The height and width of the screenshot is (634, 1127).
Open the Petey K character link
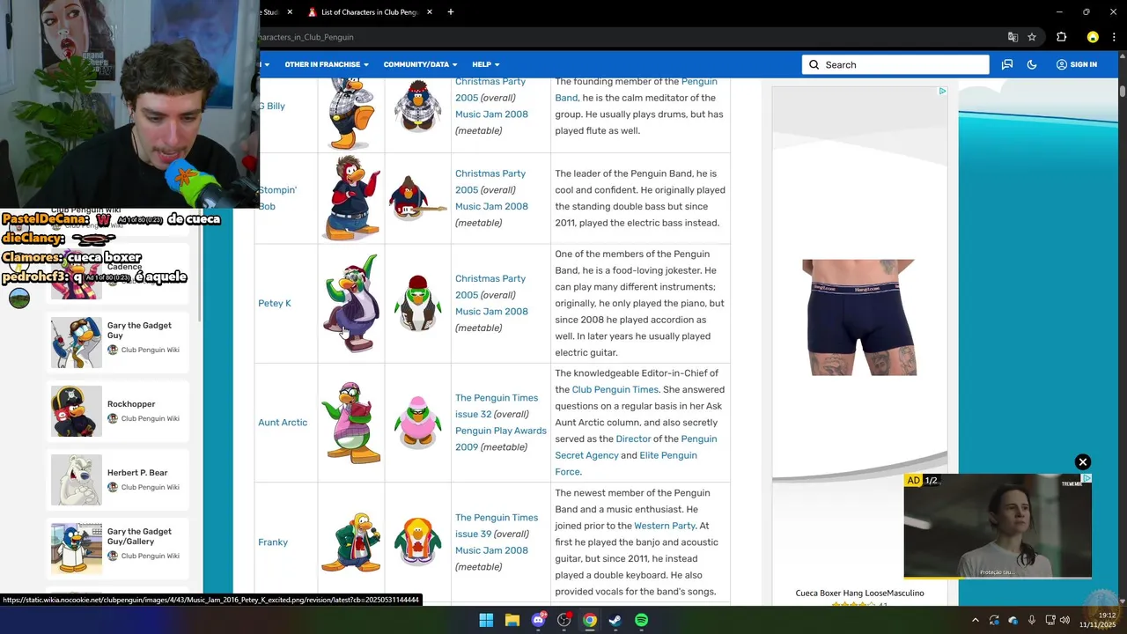pos(274,303)
